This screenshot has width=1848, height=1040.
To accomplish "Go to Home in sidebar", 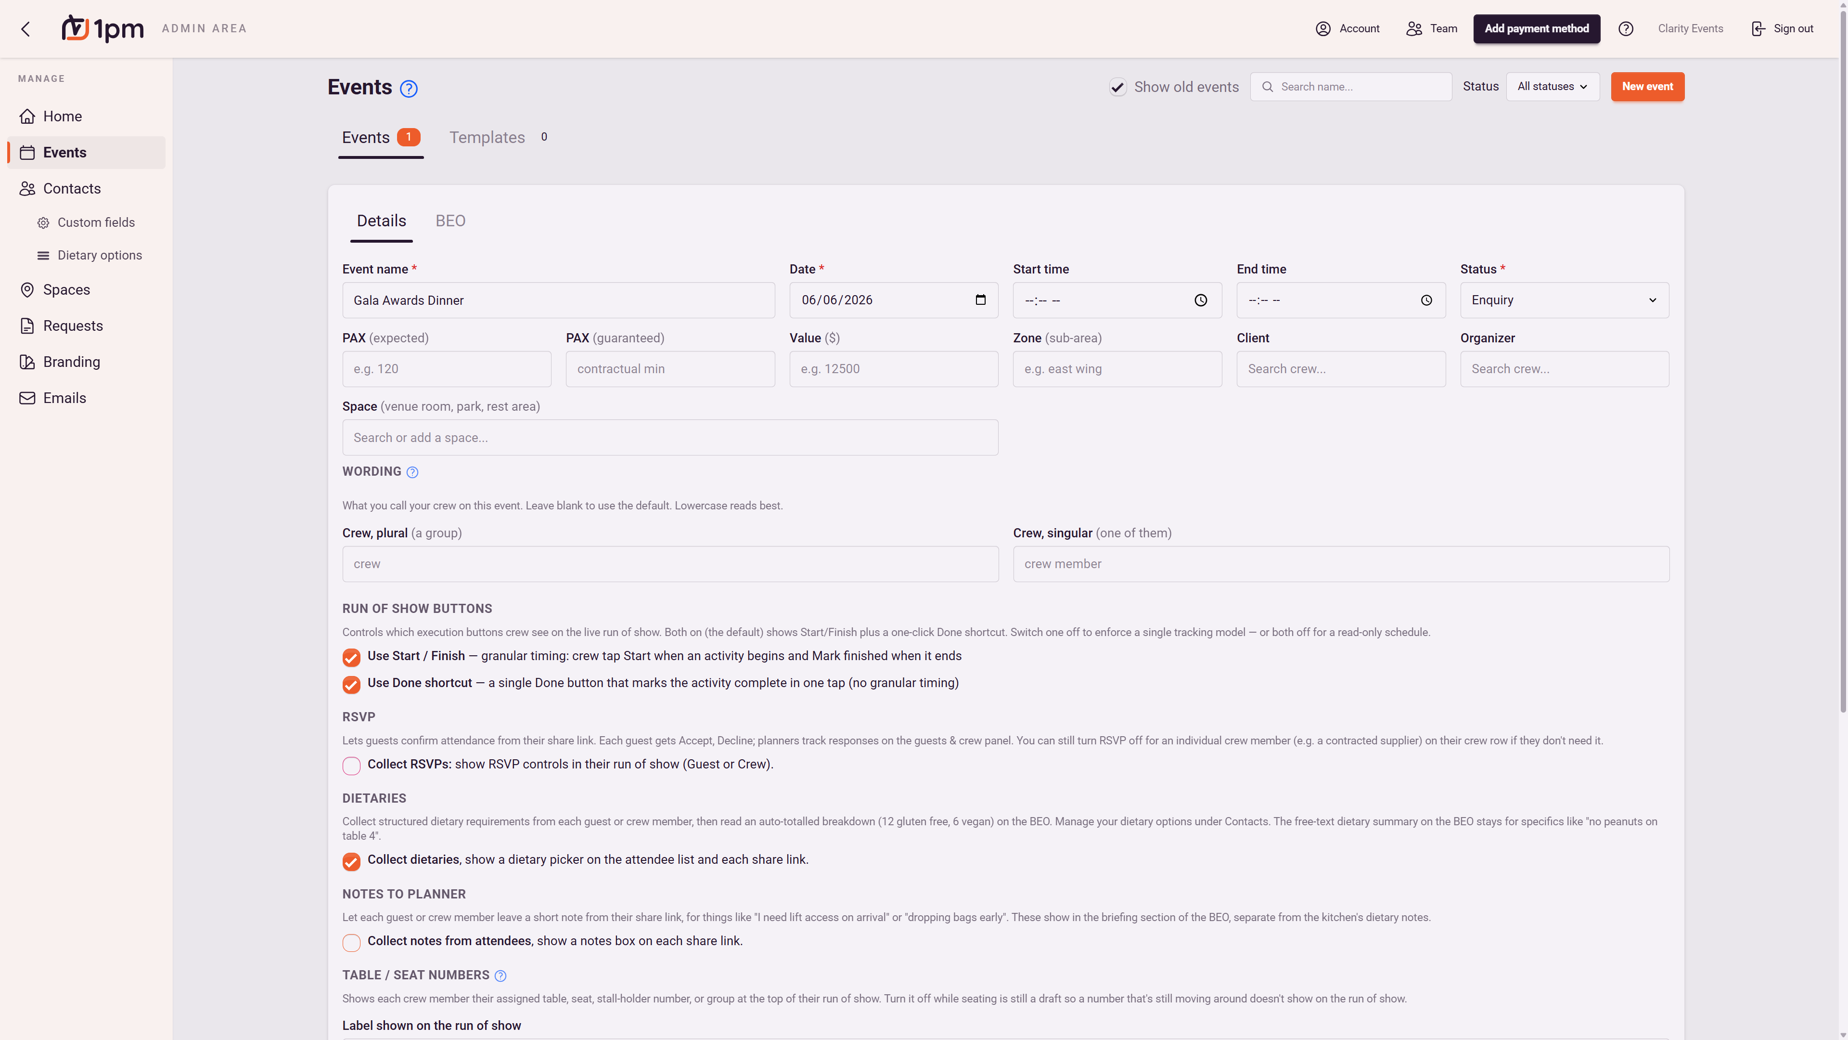I will click(86, 116).
